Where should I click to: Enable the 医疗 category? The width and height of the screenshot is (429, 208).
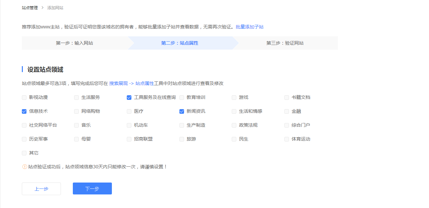[129, 111]
